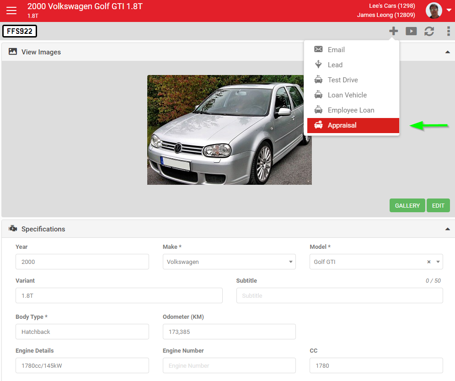
Task: Click the Engine Number input field
Action: click(229, 365)
